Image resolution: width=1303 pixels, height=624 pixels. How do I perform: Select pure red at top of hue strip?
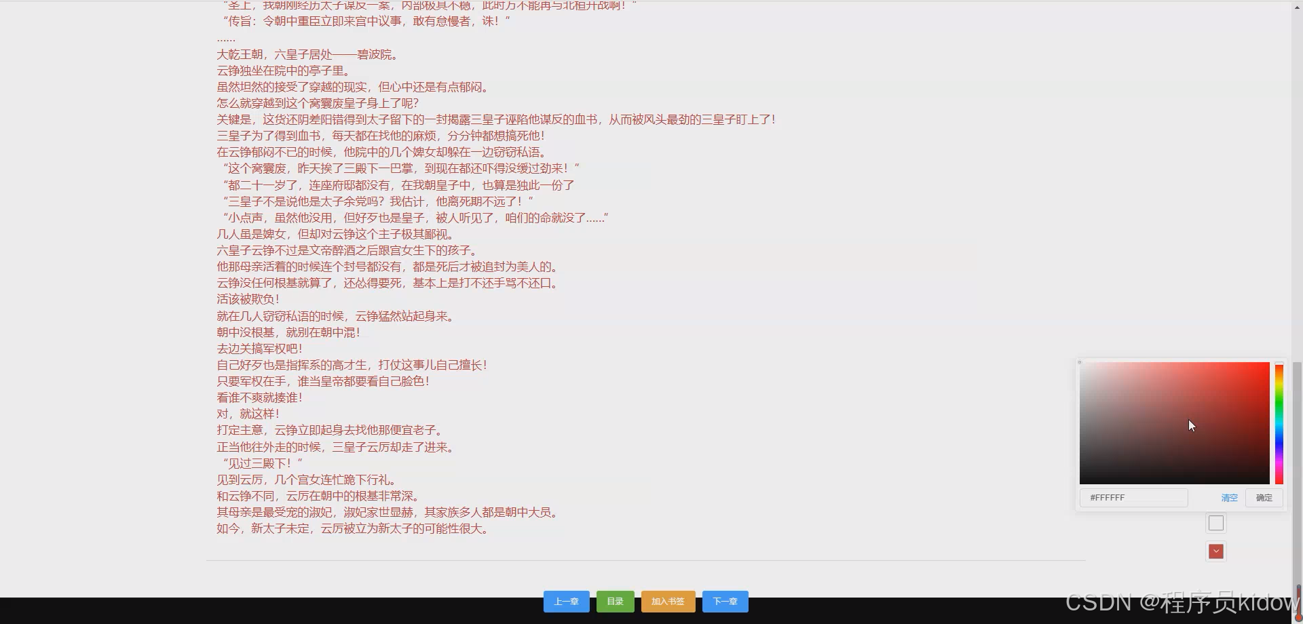(x=1279, y=366)
